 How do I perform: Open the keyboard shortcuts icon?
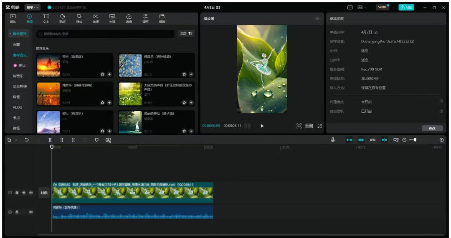click(350, 7)
